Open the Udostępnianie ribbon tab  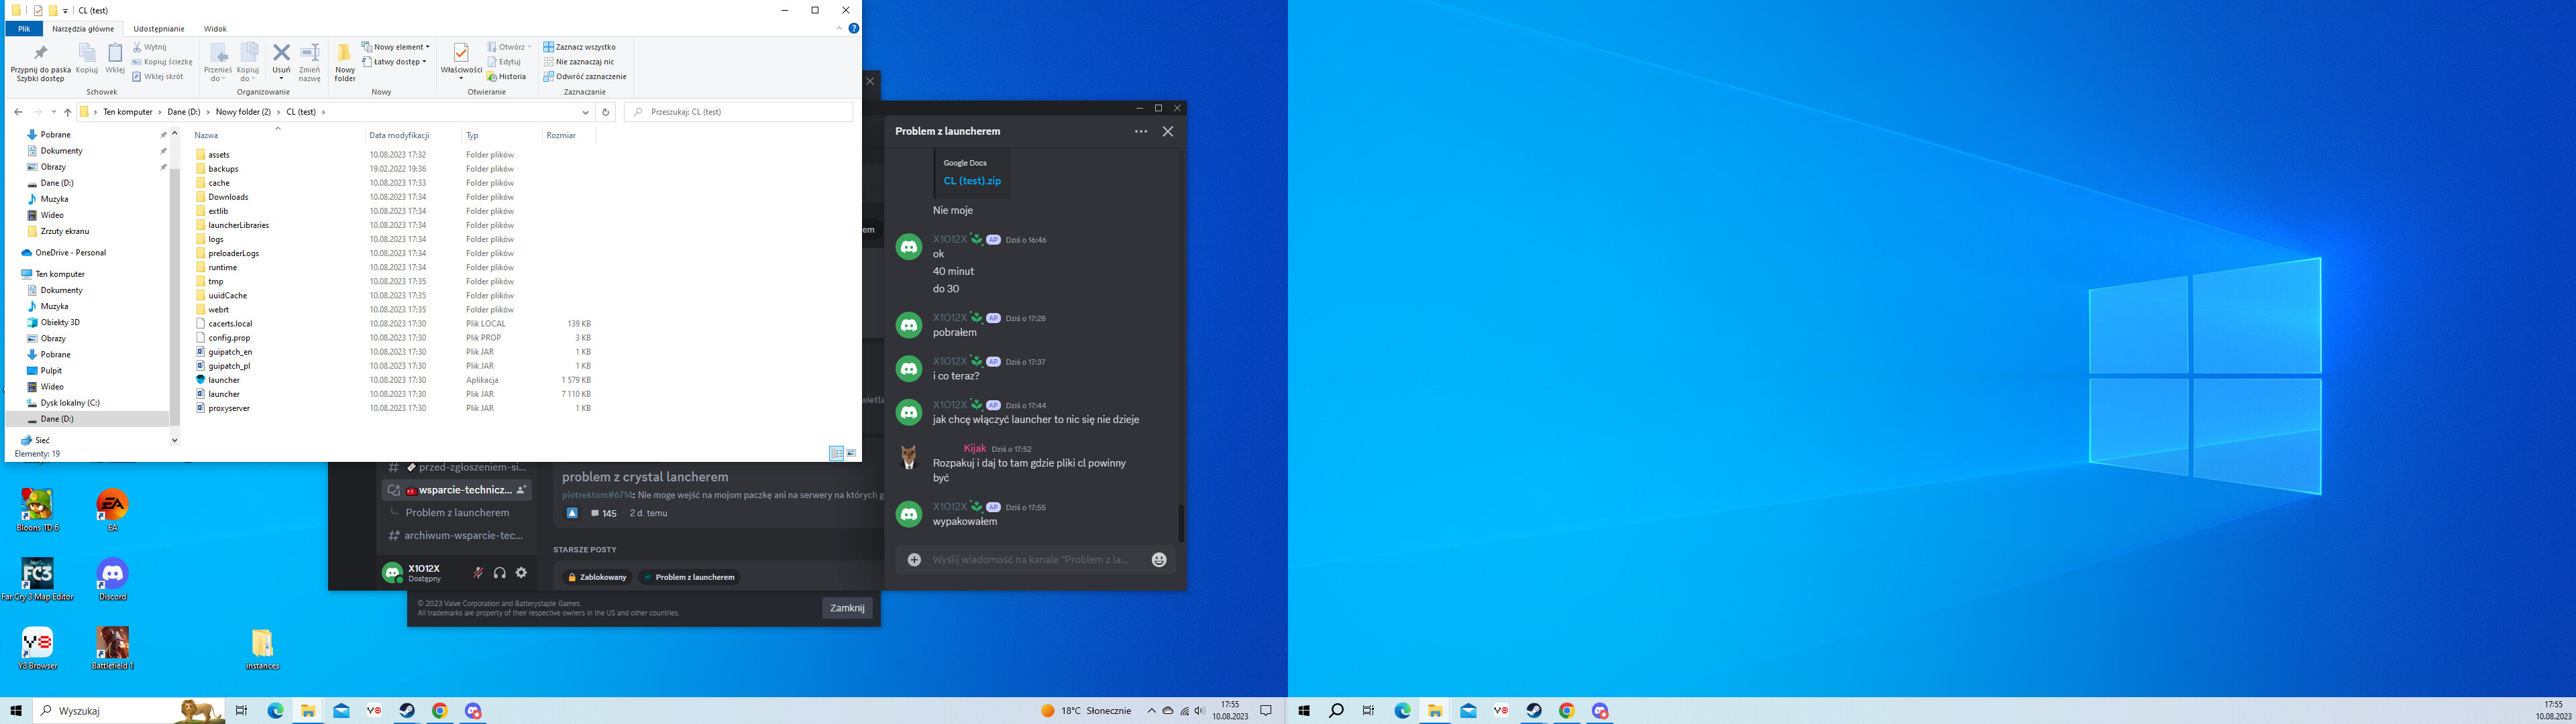pos(159,29)
